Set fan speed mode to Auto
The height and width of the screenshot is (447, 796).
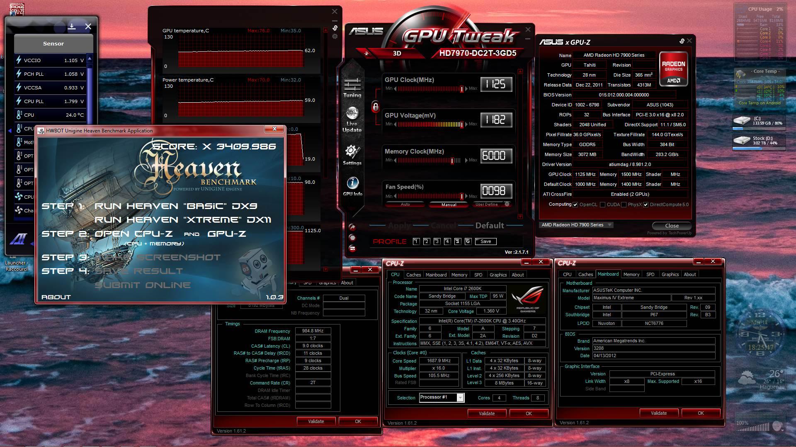[405, 204]
